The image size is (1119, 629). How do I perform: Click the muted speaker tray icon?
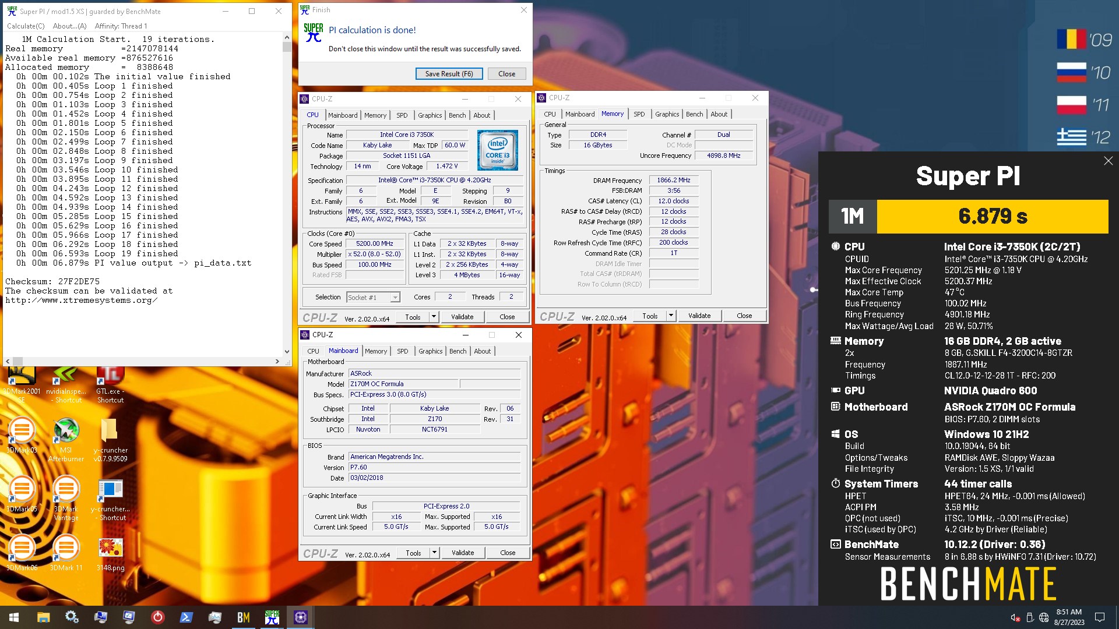pyautogui.click(x=1015, y=617)
